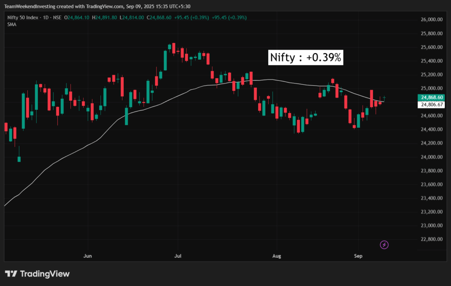The height and width of the screenshot is (286, 451).
Task: Click the 25,800.00 price axis label
Action: (432, 33)
